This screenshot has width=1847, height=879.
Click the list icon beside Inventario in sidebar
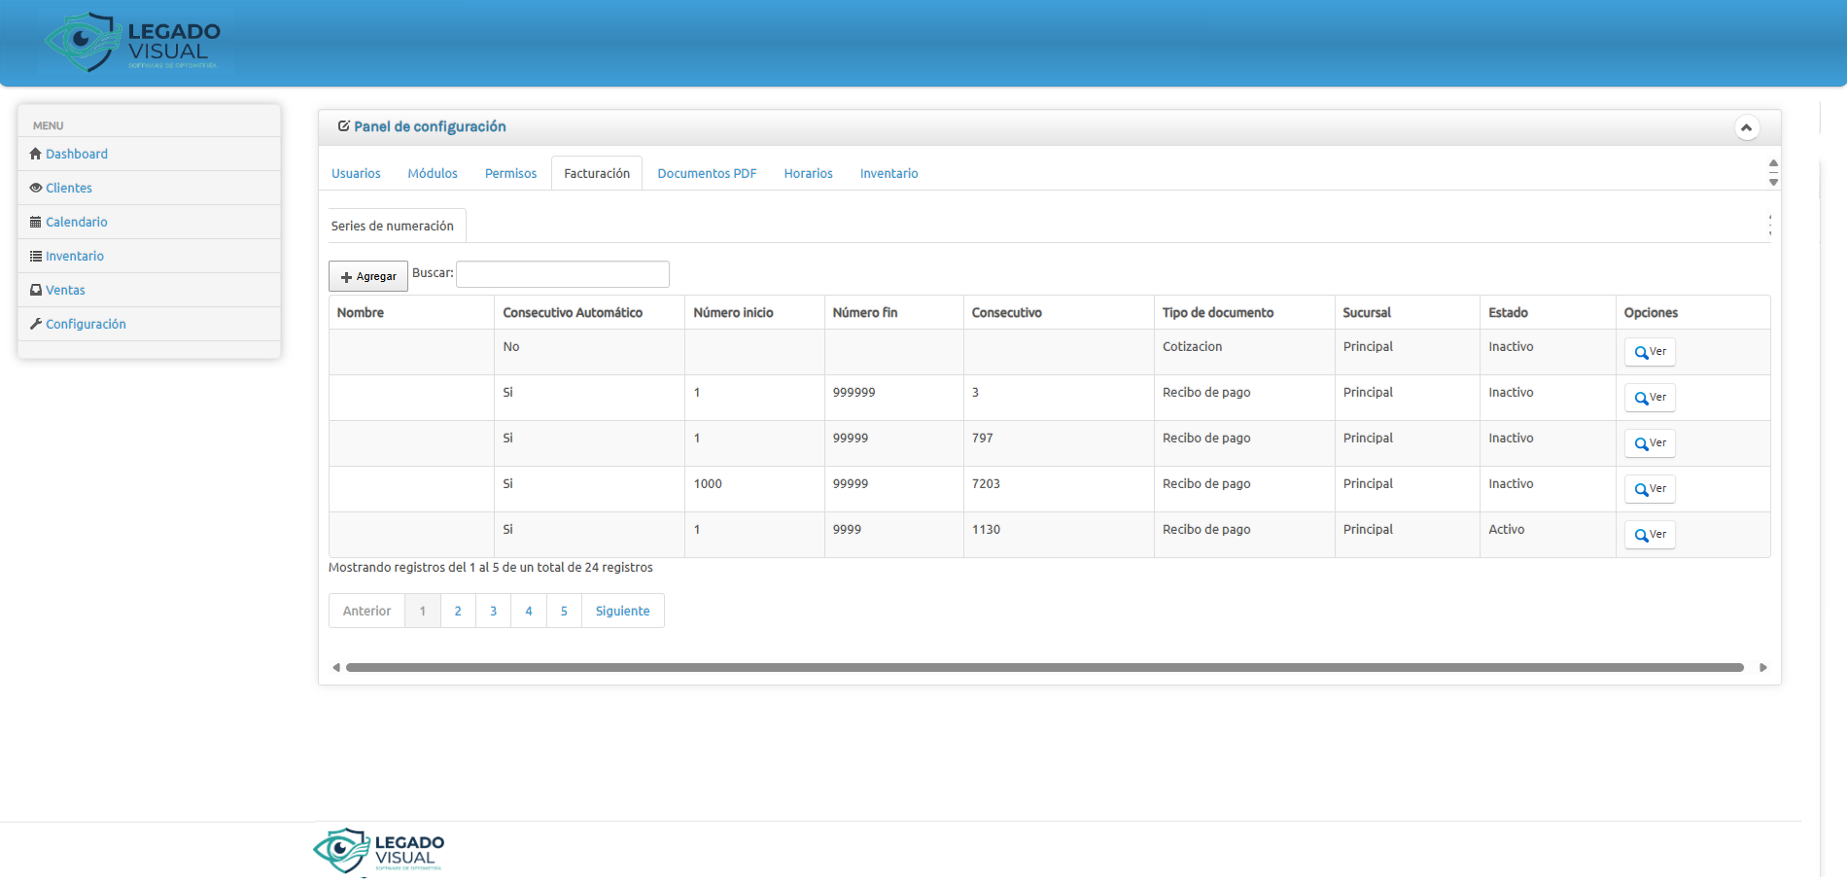tap(36, 256)
